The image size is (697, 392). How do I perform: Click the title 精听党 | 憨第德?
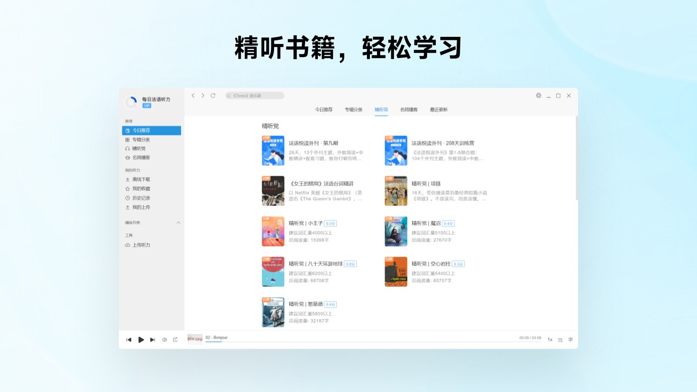[306, 304]
